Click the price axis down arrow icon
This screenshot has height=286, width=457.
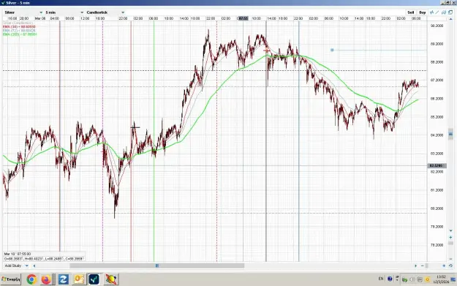coord(450,230)
